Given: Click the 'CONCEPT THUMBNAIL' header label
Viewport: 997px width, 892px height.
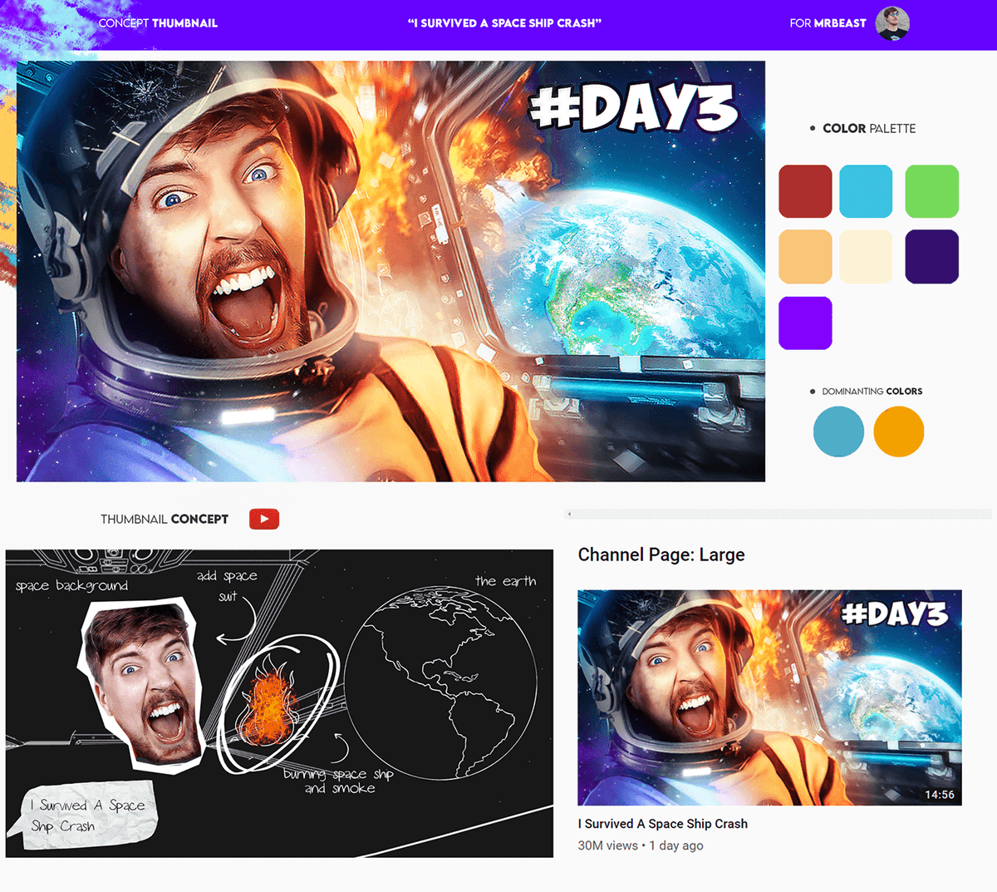Looking at the screenshot, I should tap(158, 23).
